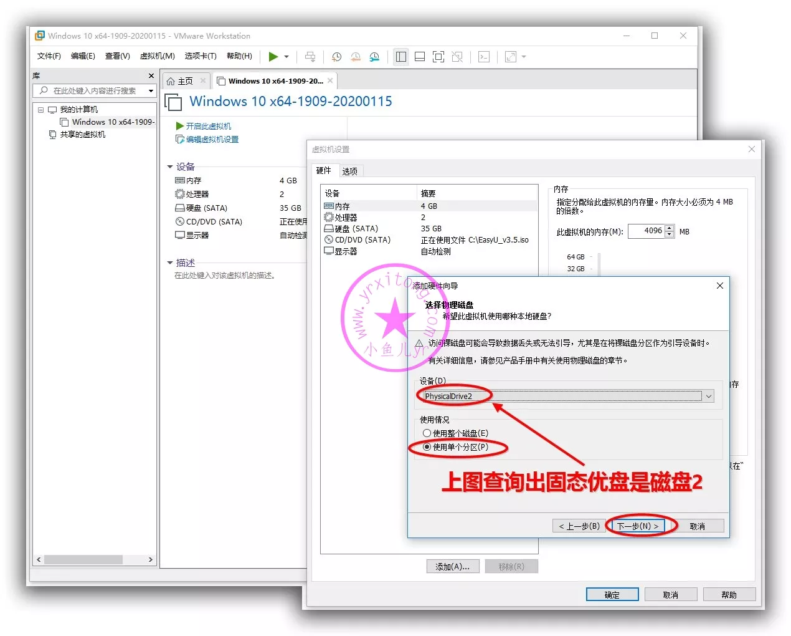Select 使用单个分区(P) radio button

(x=427, y=447)
